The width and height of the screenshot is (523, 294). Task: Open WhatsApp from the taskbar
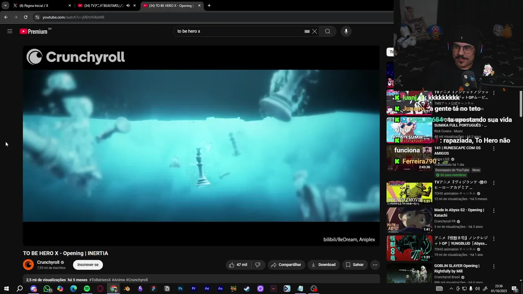pos(47,289)
